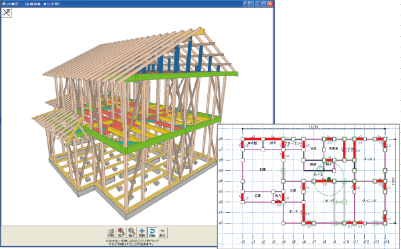Click the green ridge beam in 3D model
This screenshot has width=401, height=249.
[x=179, y=76]
